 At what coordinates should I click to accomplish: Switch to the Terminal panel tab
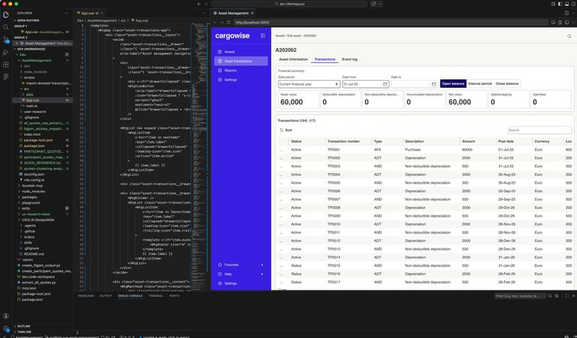point(155,295)
